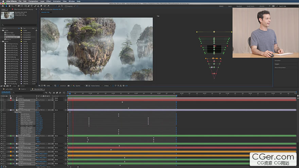The width and height of the screenshot is (299, 168).
Task: Switch to the Push In timeline tab
Action: coord(23,89)
